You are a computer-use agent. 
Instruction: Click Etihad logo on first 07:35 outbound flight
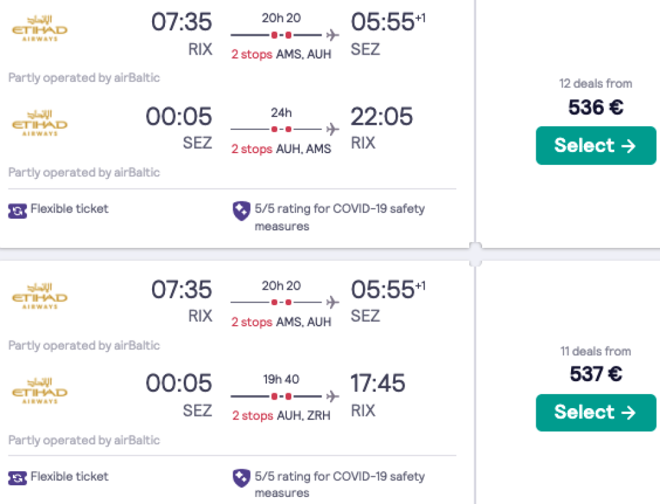pyautogui.click(x=39, y=29)
